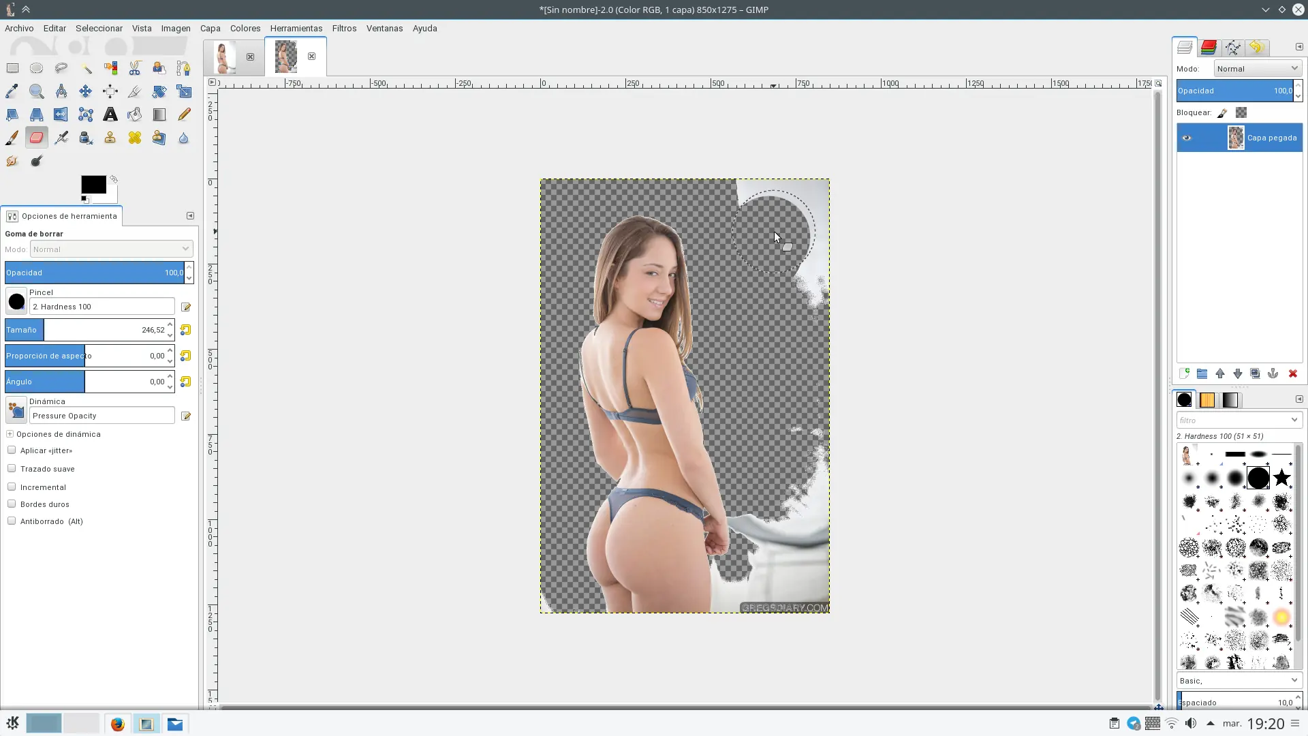The height and width of the screenshot is (736, 1308).
Task: Click the black foreground color swatch
Action: 93,184
